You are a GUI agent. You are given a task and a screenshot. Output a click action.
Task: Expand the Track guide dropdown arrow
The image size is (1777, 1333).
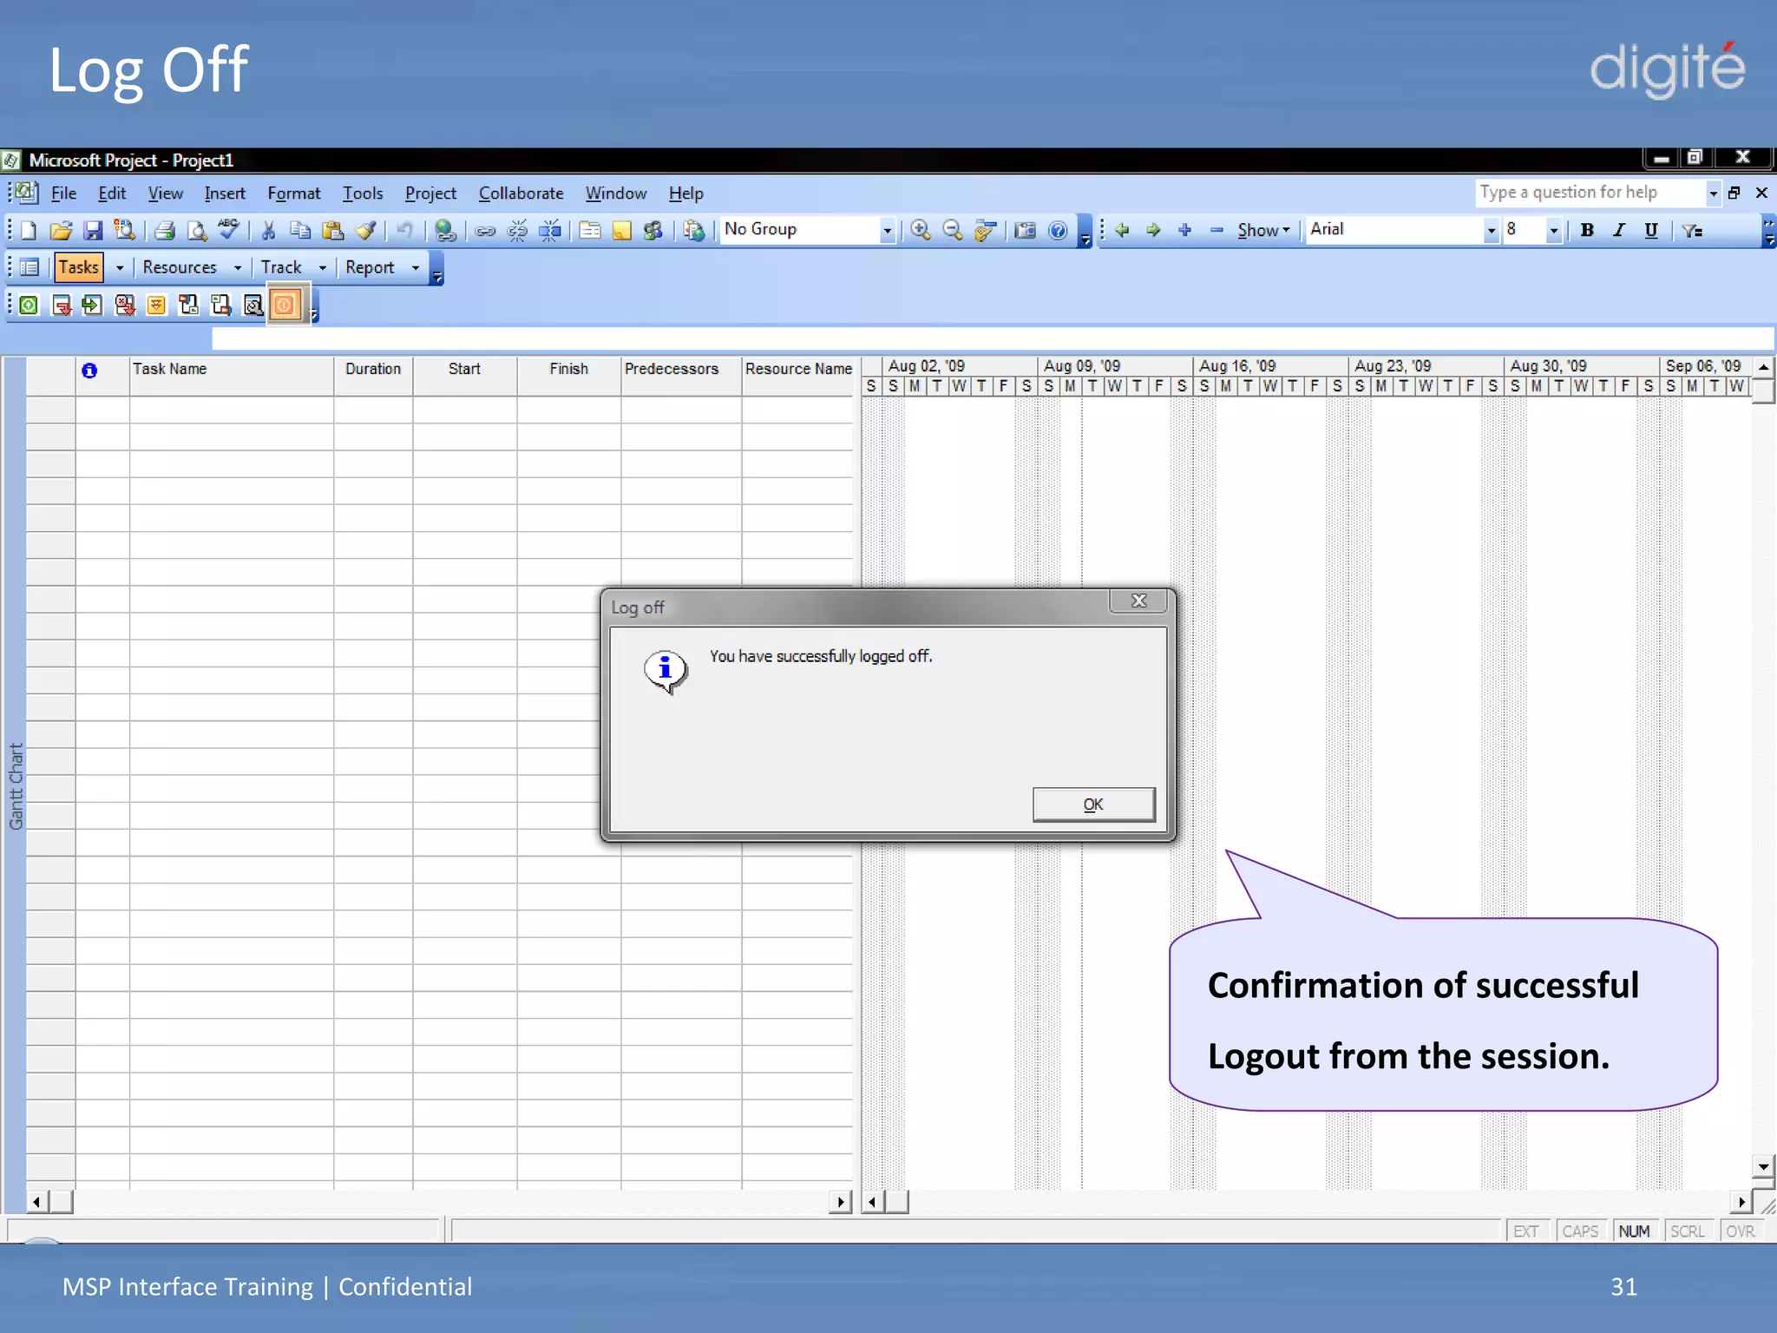323,268
